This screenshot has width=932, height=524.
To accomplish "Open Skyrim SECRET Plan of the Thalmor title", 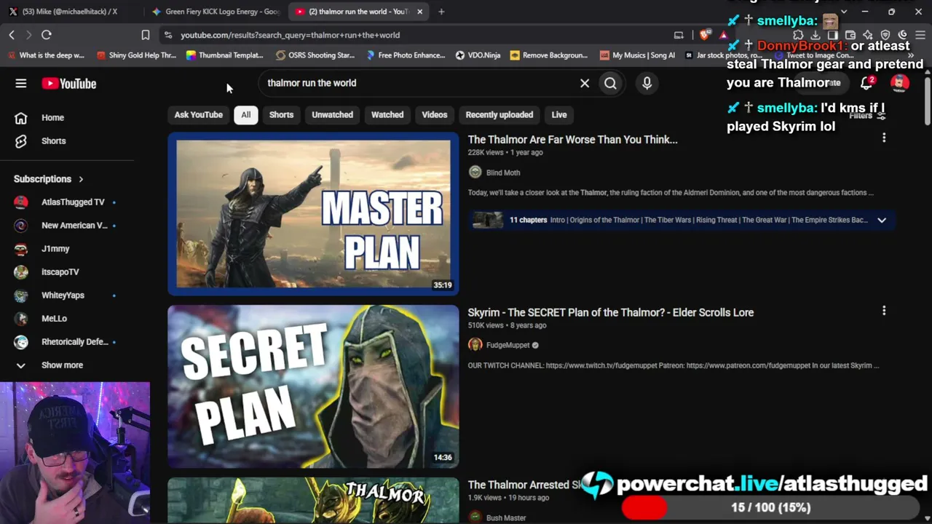I will pos(611,312).
